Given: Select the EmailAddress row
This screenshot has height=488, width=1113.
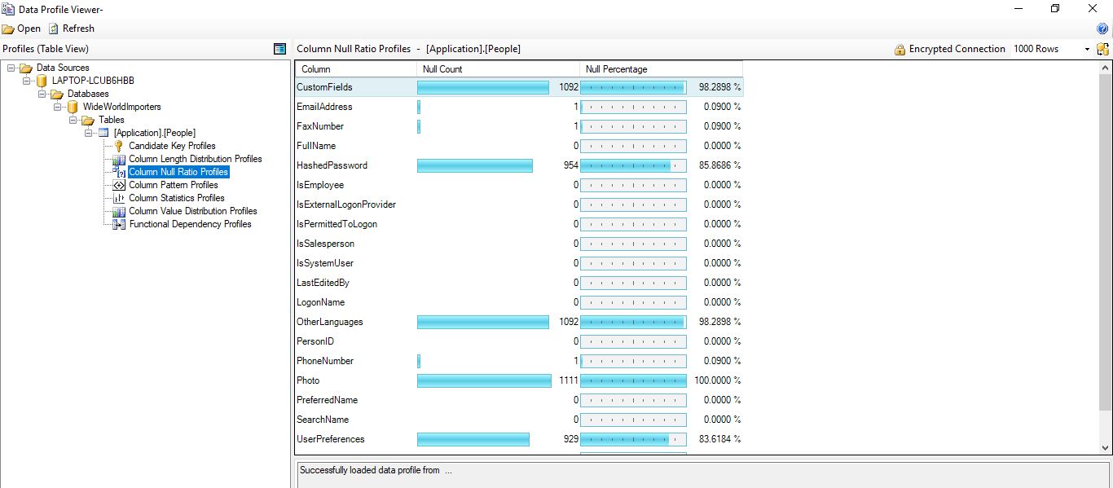Looking at the screenshot, I should tap(519, 107).
